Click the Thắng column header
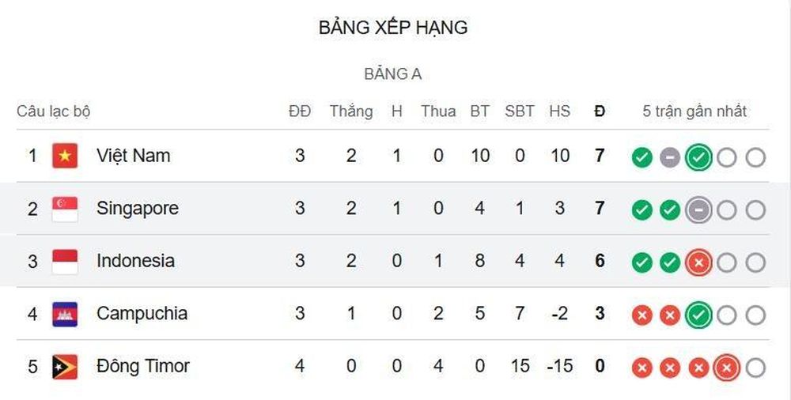This screenshot has width=791, height=400. tap(352, 111)
